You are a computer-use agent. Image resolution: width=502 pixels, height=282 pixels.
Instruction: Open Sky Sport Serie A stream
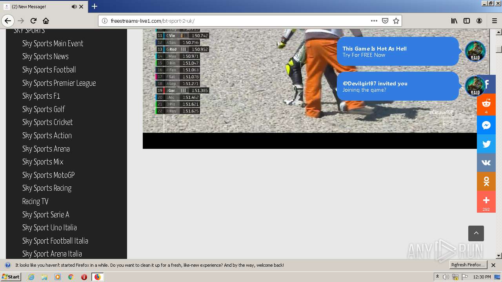pos(45,215)
